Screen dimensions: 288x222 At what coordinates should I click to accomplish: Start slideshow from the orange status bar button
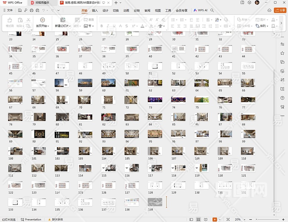[x=214, y=219]
